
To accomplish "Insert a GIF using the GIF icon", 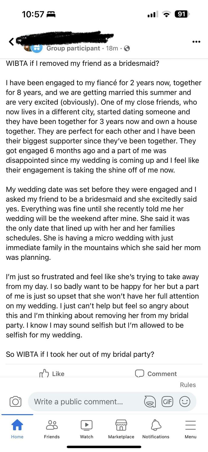I will coord(167,401).
